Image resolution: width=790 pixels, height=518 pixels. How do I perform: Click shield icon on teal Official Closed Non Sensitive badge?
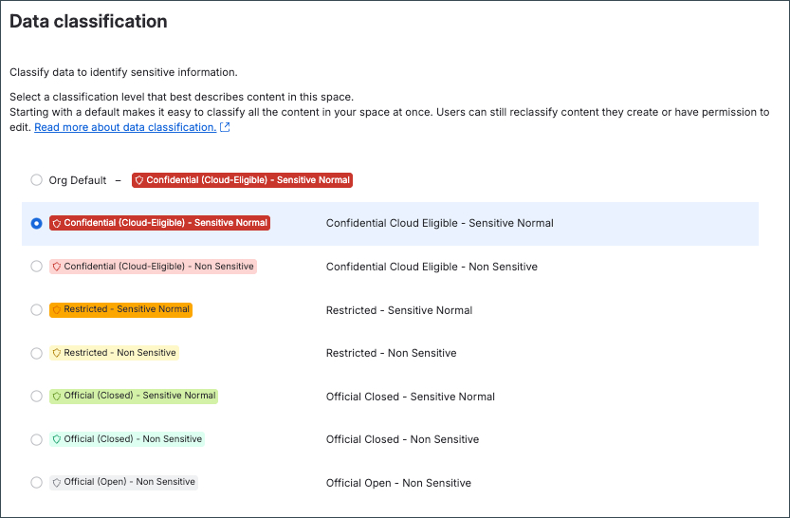pyautogui.click(x=57, y=439)
